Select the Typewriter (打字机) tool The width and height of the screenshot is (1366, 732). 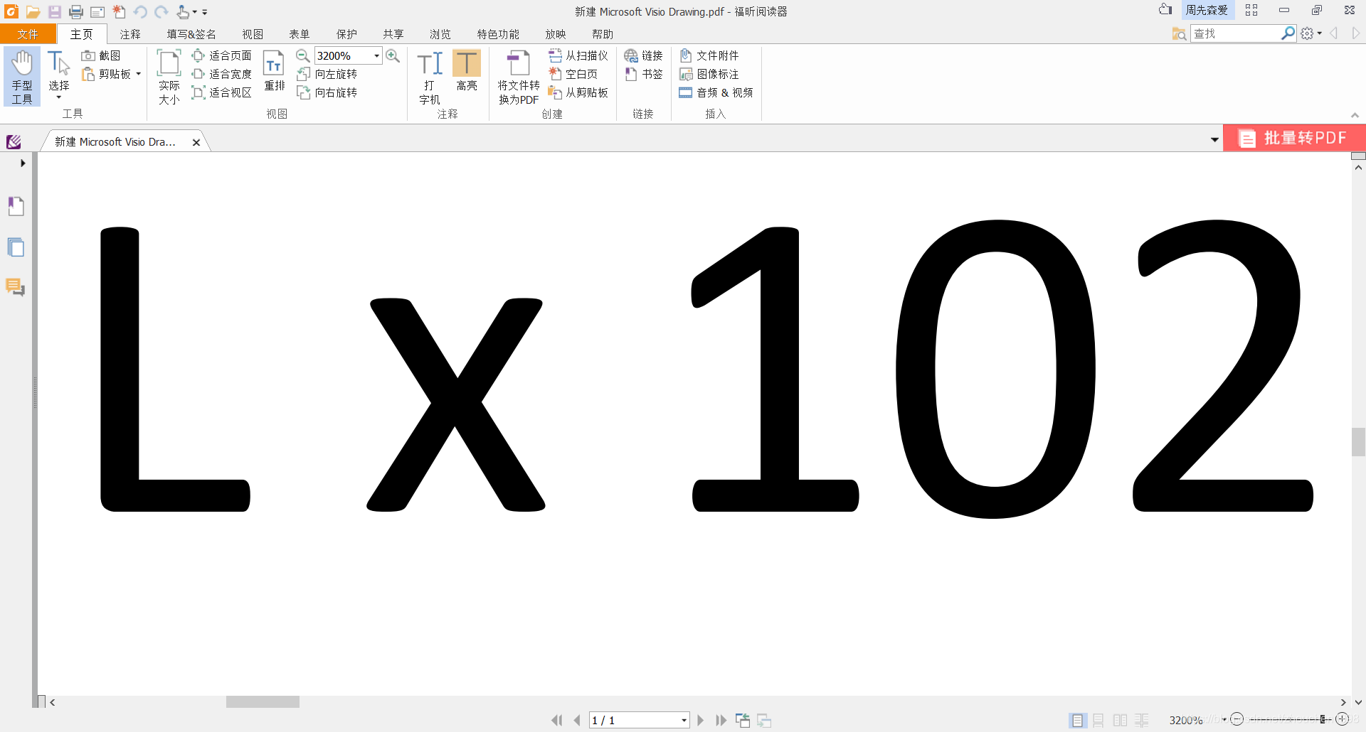click(x=430, y=77)
